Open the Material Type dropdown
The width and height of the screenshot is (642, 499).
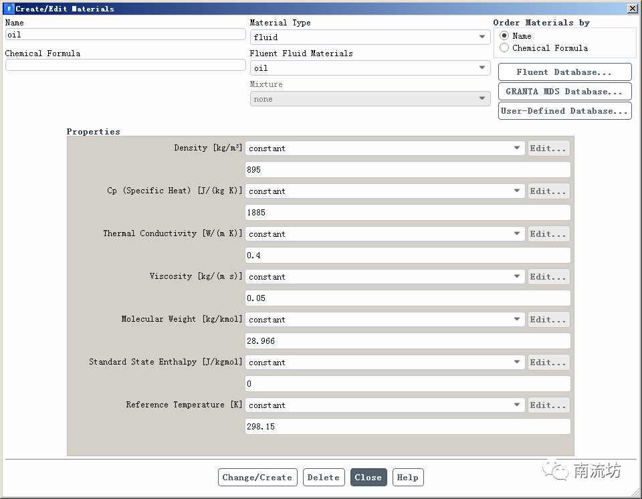[370, 37]
